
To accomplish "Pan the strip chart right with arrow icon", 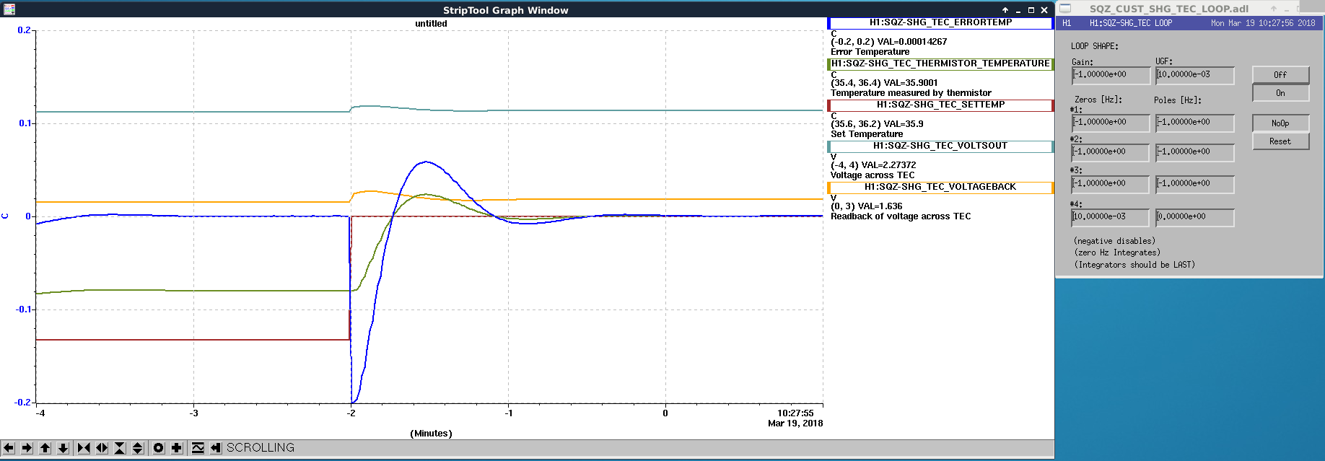I will (x=27, y=448).
